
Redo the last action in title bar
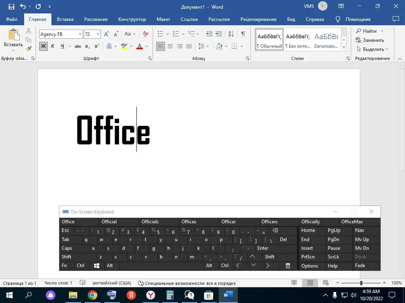point(38,6)
